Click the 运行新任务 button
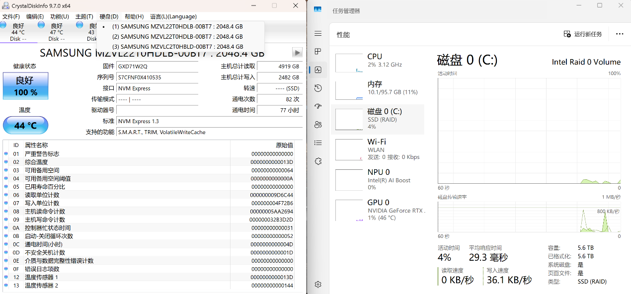 pyautogui.click(x=583, y=34)
